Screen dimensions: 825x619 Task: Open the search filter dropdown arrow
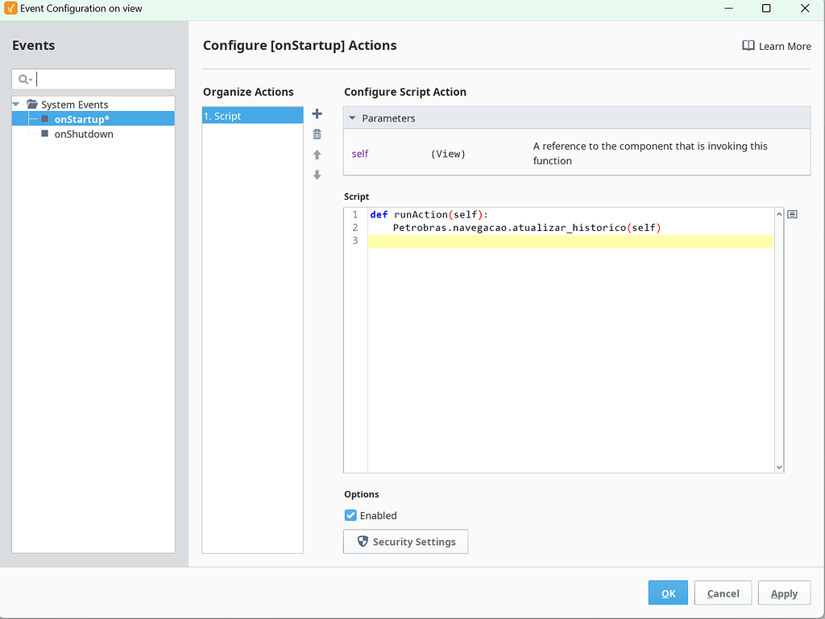pyautogui.click(x=29, y=79)
